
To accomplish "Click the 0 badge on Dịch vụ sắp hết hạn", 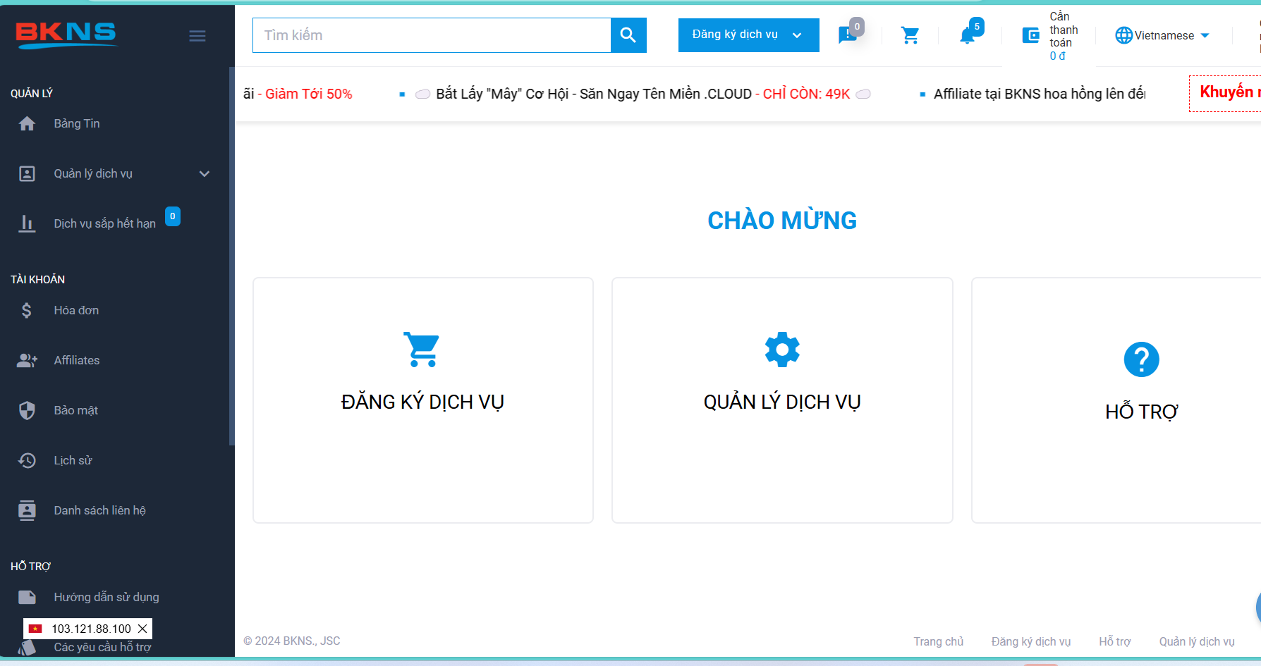I will pyautogui.click(x=173, y=216).
